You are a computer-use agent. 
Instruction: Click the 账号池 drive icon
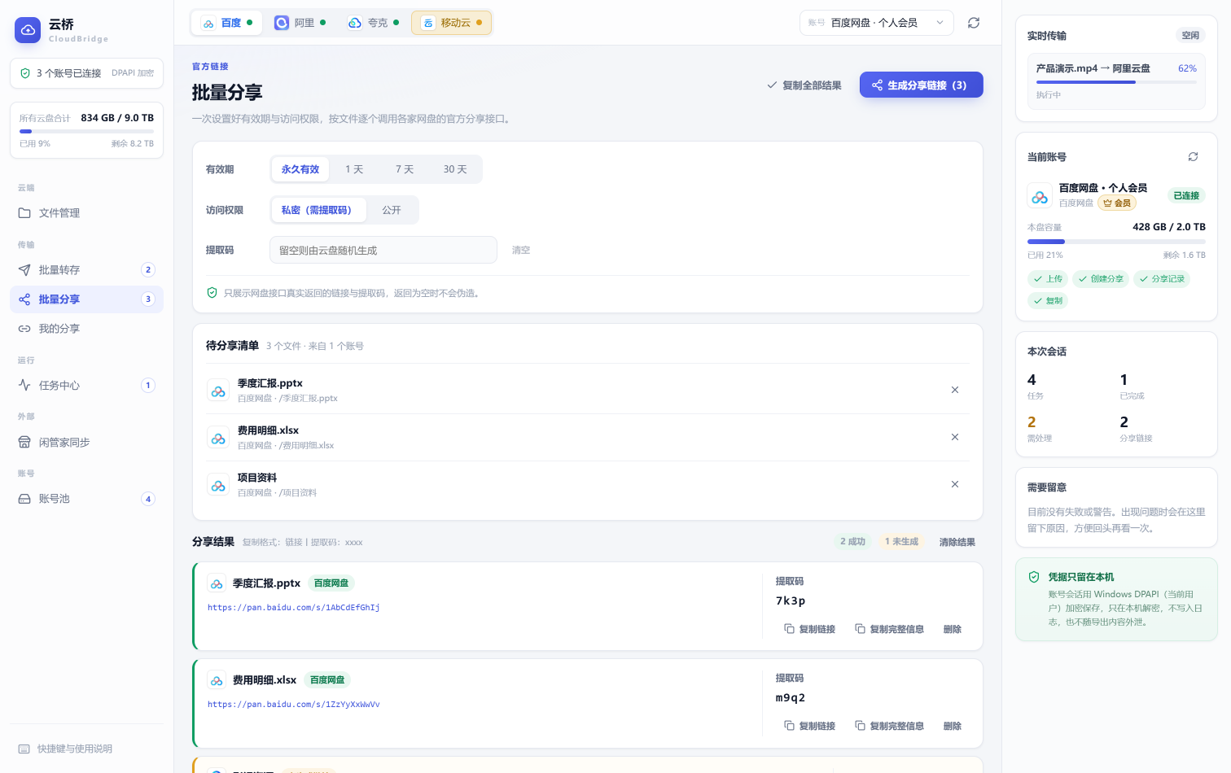[24, 499]
